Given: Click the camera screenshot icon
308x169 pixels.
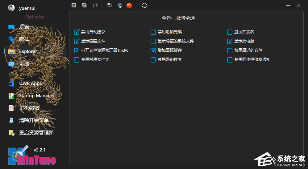Looking at the screenshot, I should [x=109, y=6].
